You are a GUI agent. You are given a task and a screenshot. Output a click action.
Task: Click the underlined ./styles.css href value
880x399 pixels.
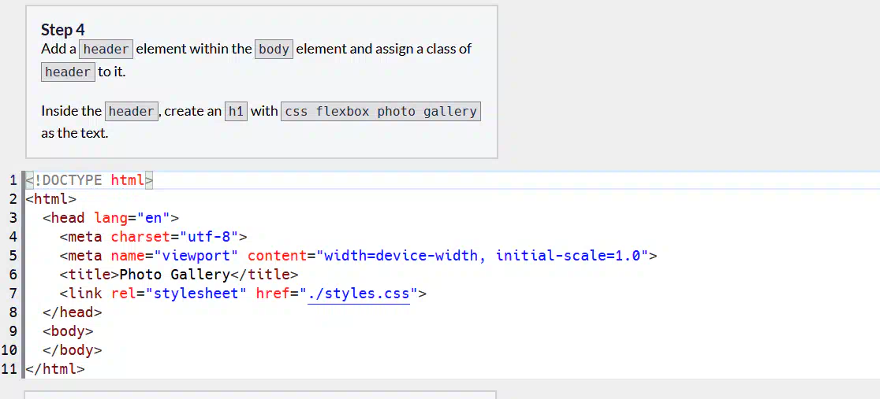pos(359,294)
